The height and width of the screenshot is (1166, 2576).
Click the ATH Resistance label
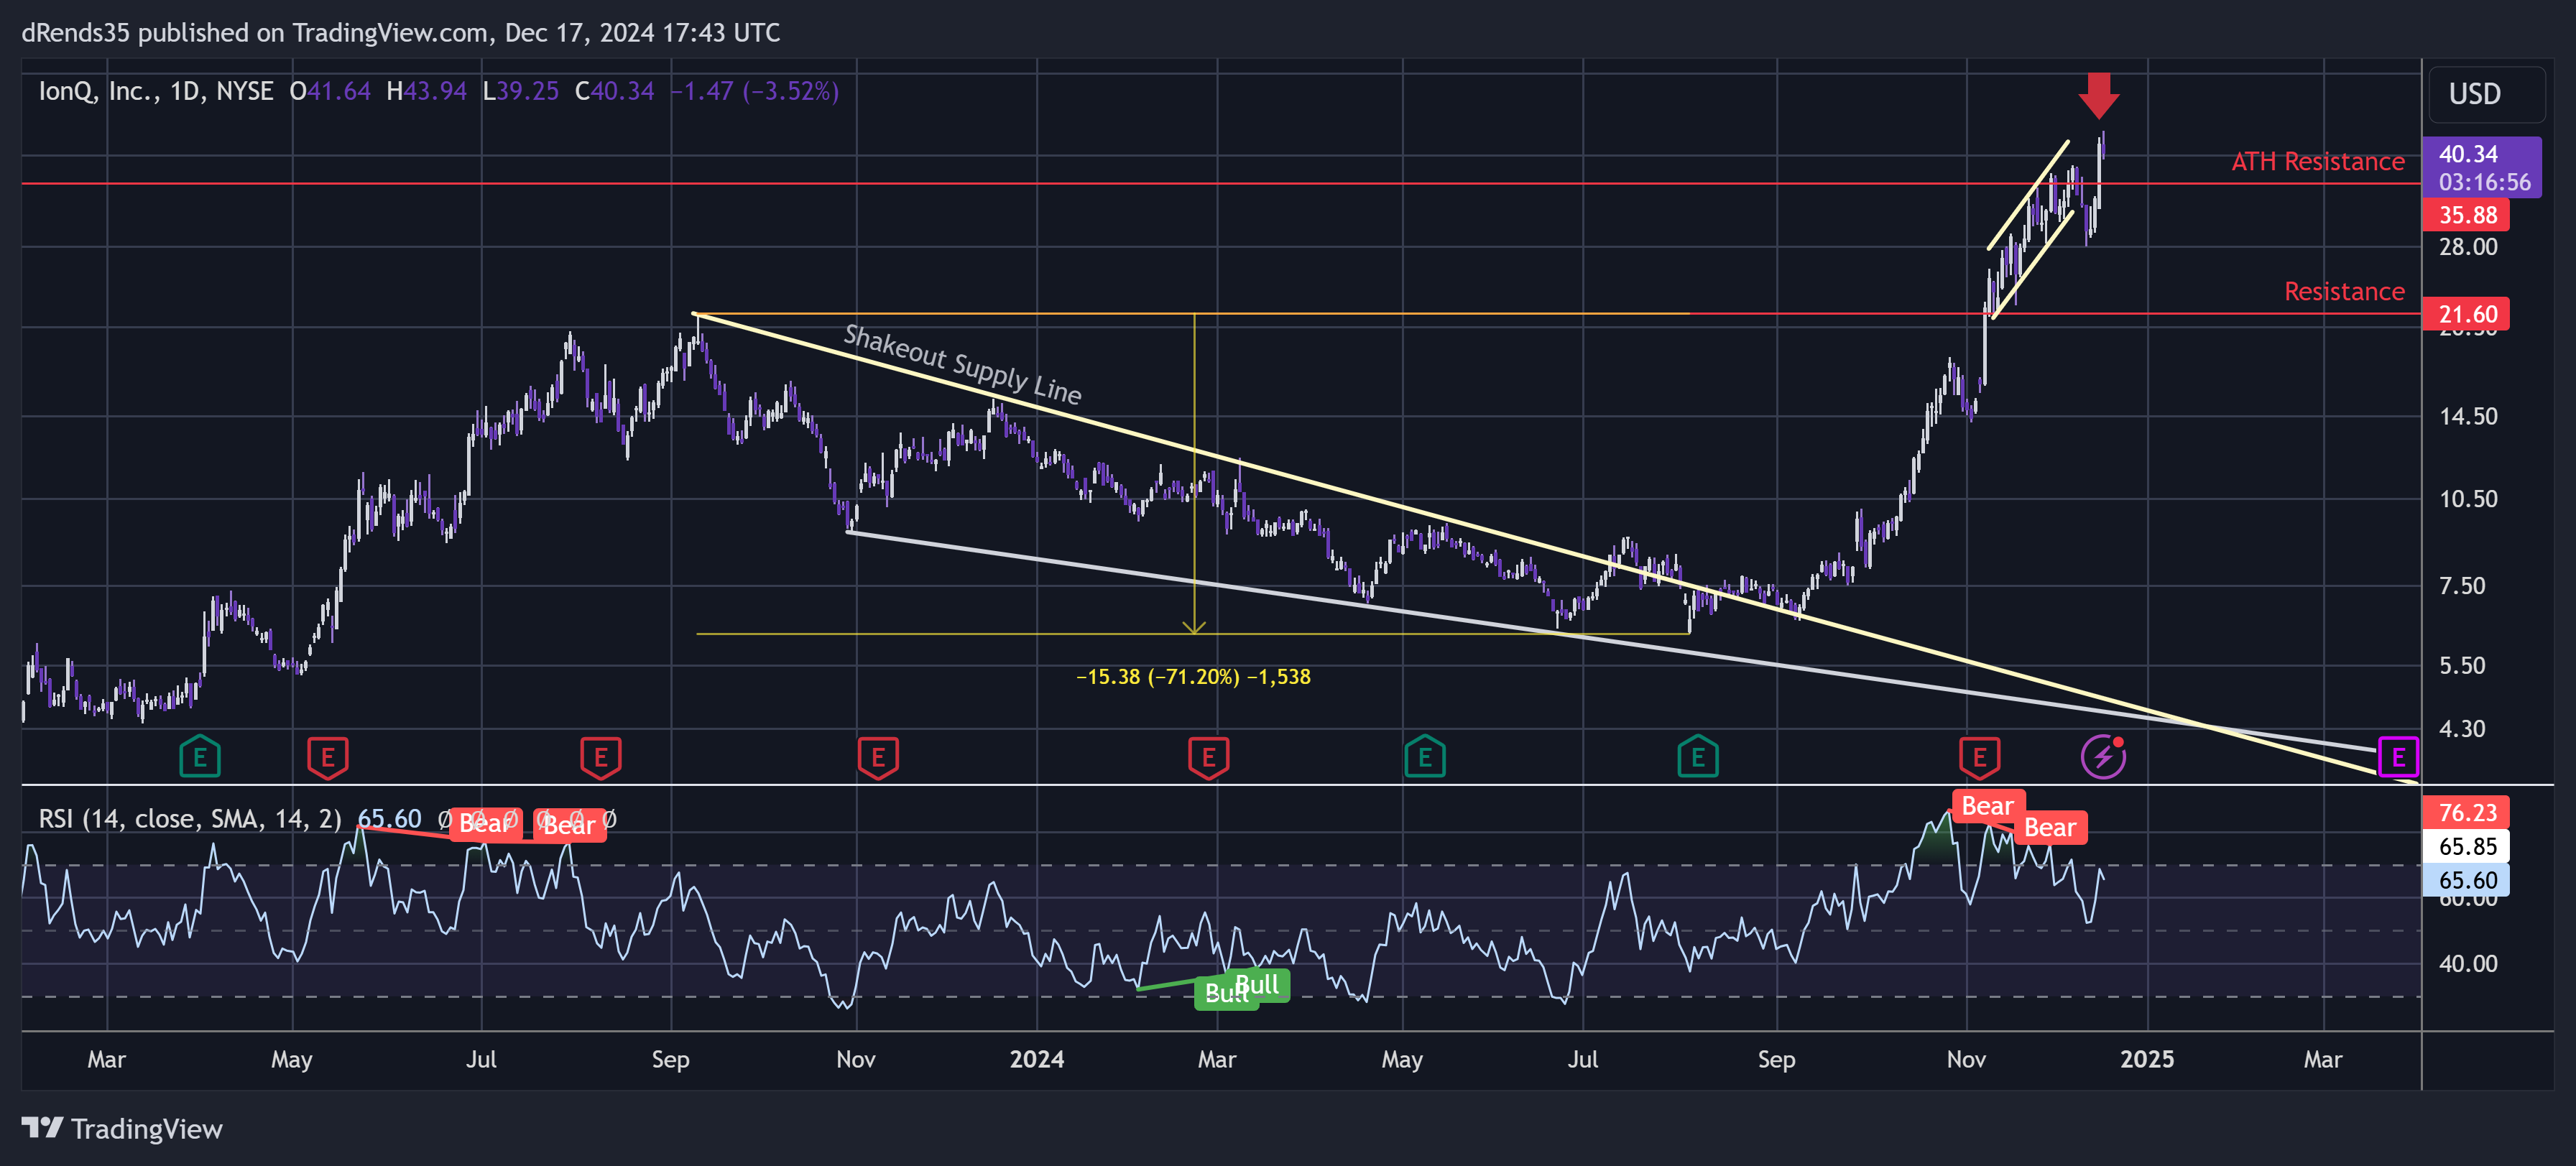click(x=2317, y=161)
